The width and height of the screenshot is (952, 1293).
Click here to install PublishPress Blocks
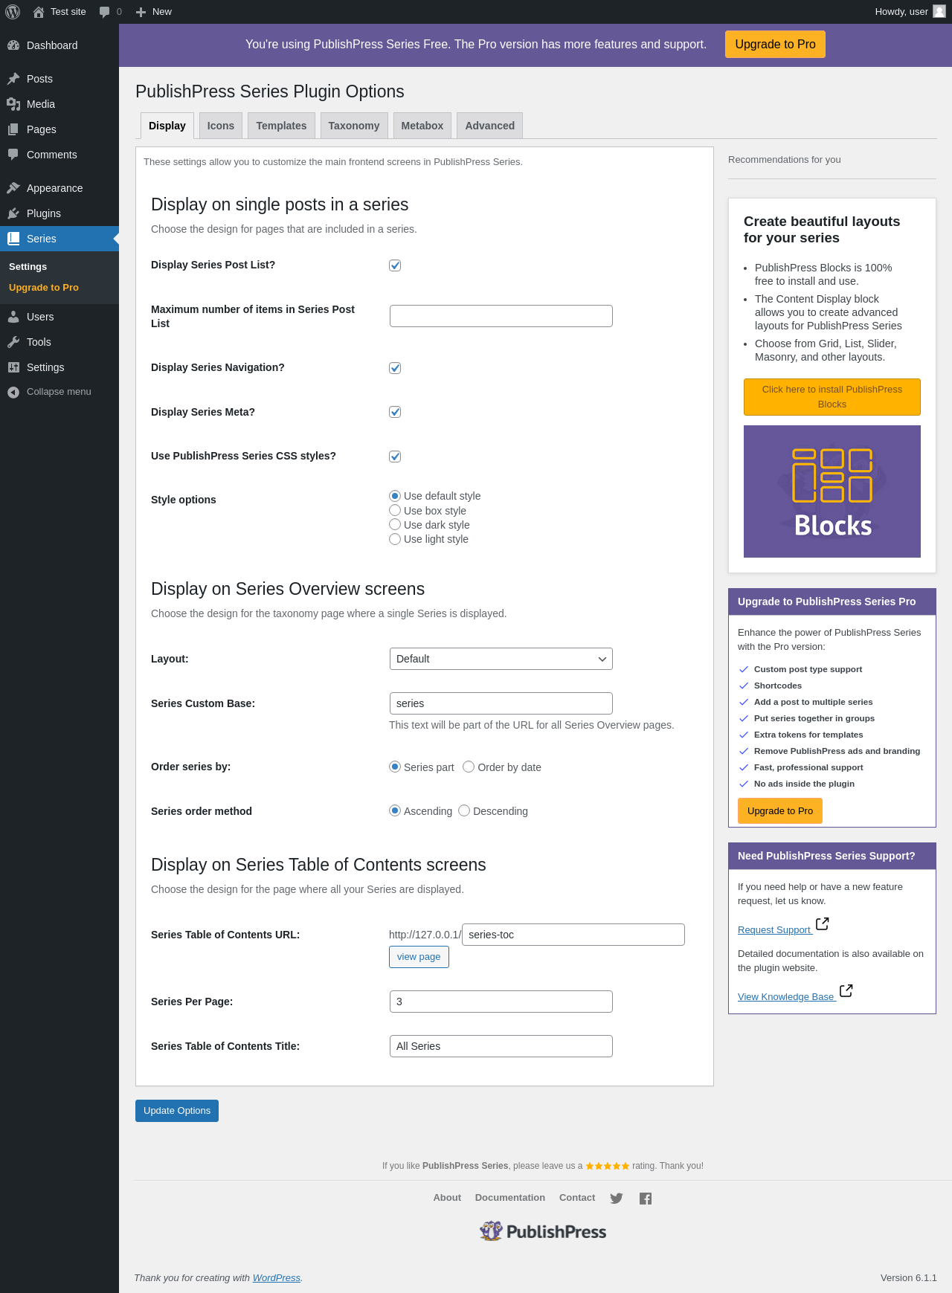pos(832,397)
